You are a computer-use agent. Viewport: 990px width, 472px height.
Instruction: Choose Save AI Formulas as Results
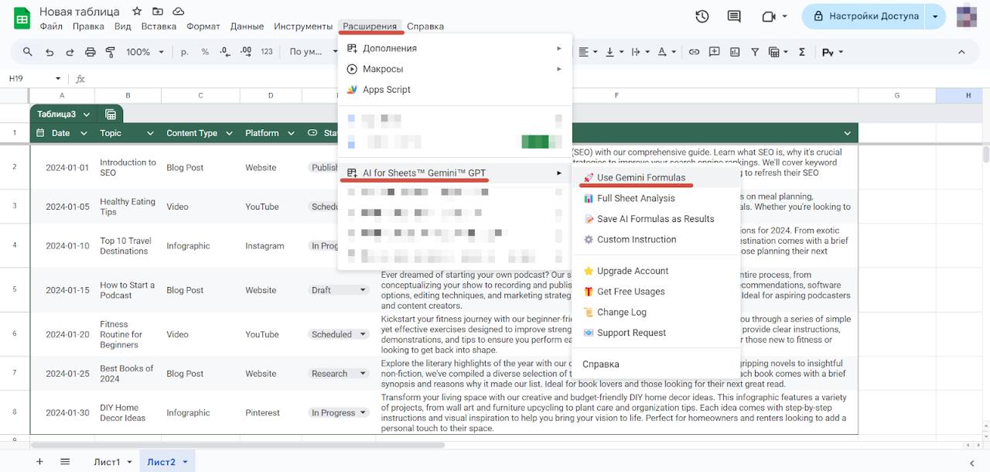(656, 219)
